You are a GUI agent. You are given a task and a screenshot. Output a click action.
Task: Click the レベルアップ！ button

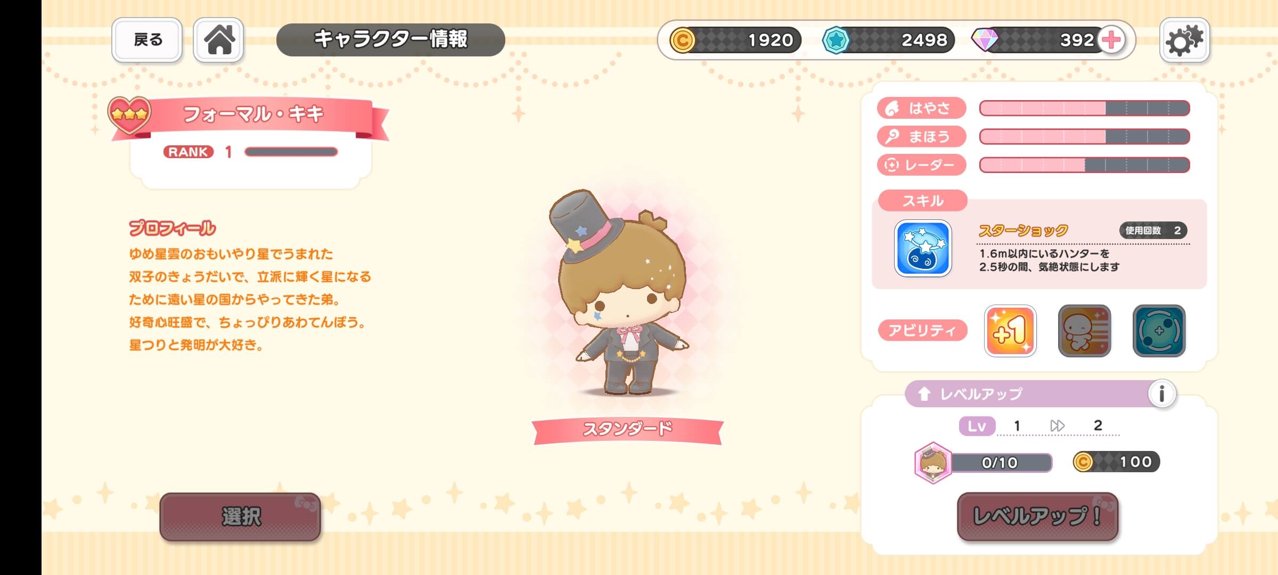[1037, 516]
